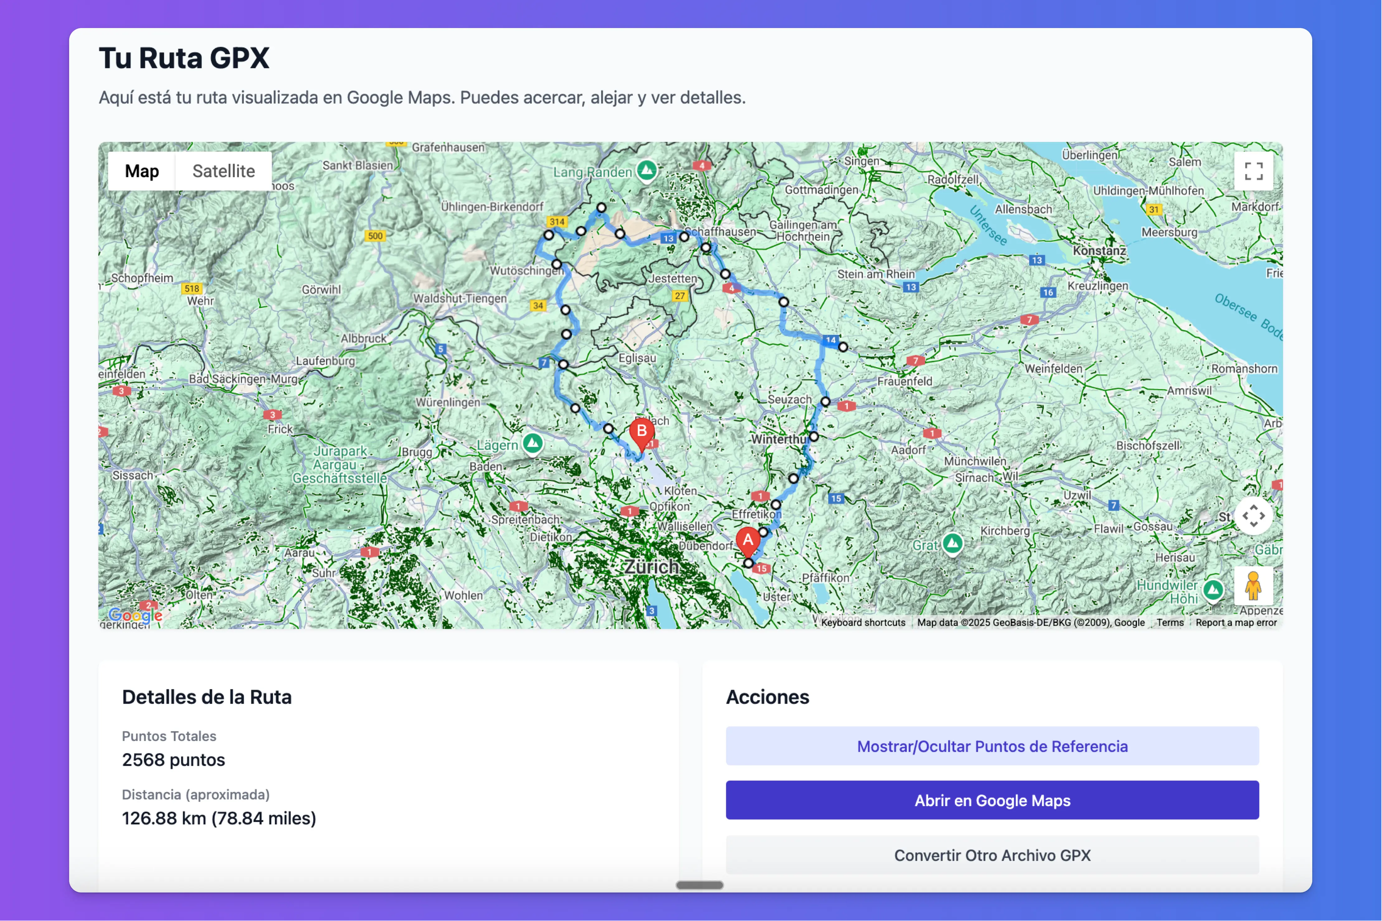1382x921 pixels.
Task: Open Keyboard shortcuts link
Action: click(863, 622)
